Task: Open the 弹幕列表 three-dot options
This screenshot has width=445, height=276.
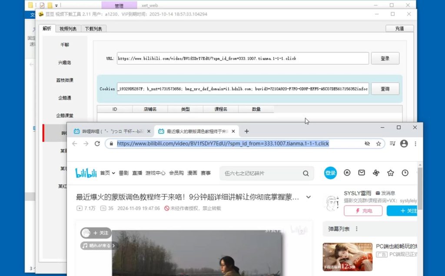Action: pyautogui.click(x=357, y=229)
